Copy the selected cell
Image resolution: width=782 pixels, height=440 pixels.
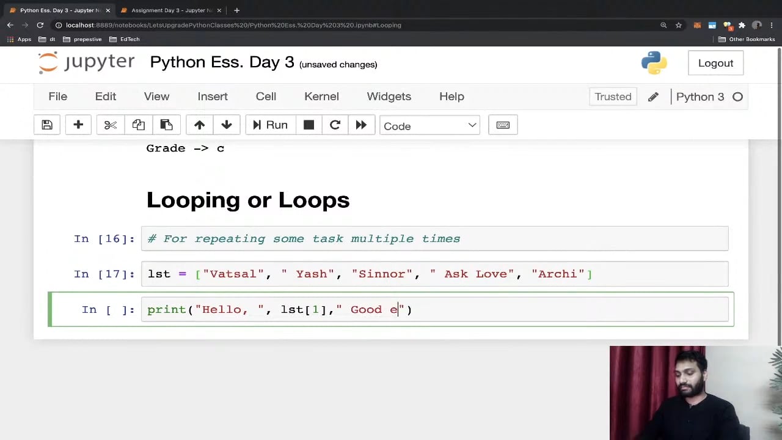[x=139, y=125]
